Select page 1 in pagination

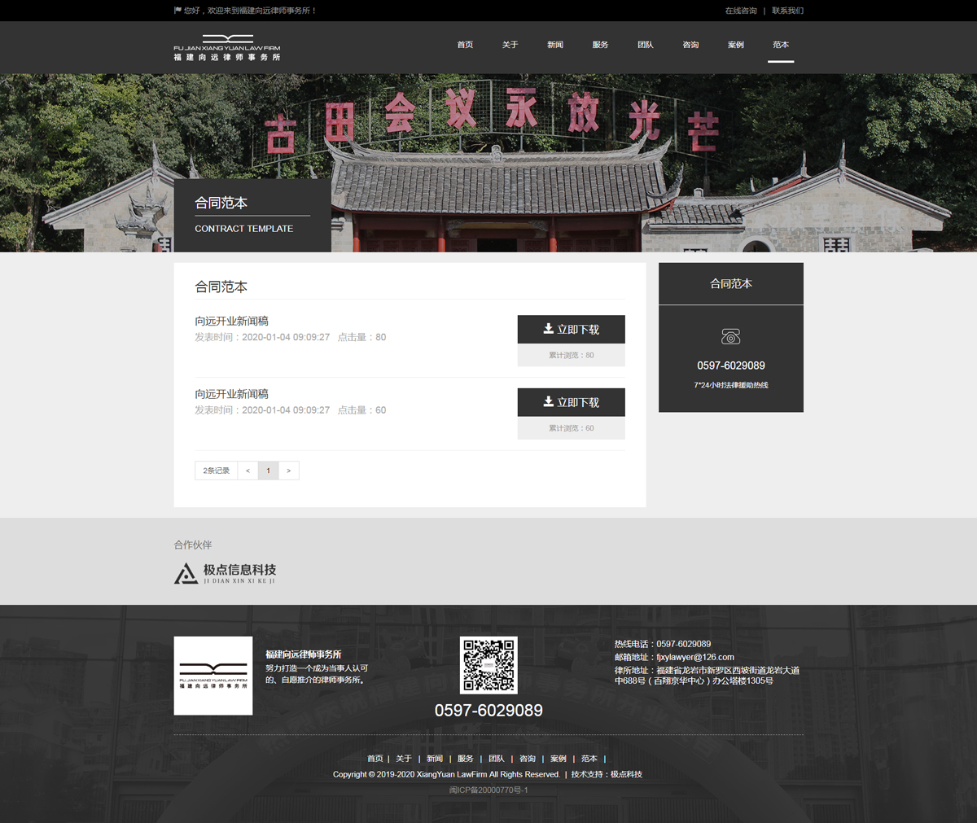click(268, 471)
